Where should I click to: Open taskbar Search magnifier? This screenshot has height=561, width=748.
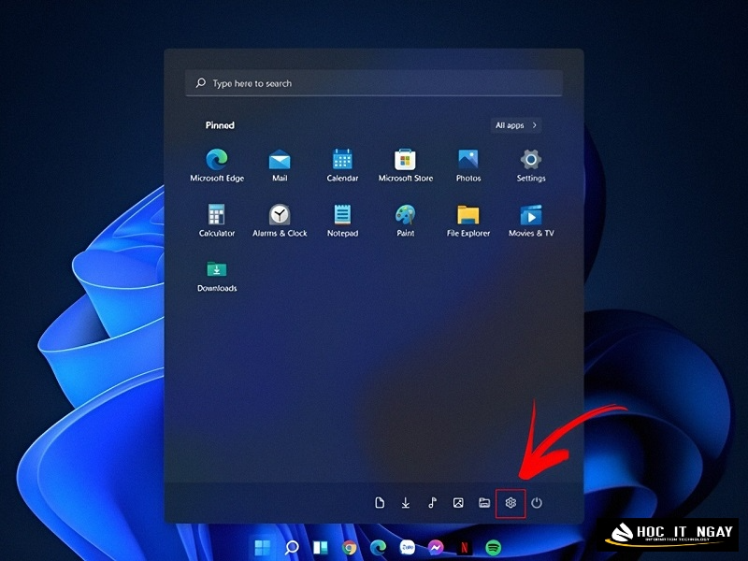292,547
